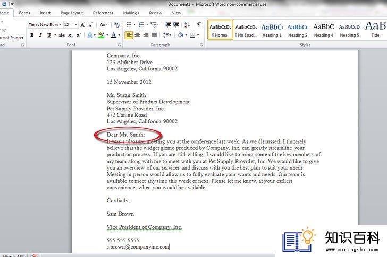
Task: Click the Format Painter button
Action: (11, 38)
